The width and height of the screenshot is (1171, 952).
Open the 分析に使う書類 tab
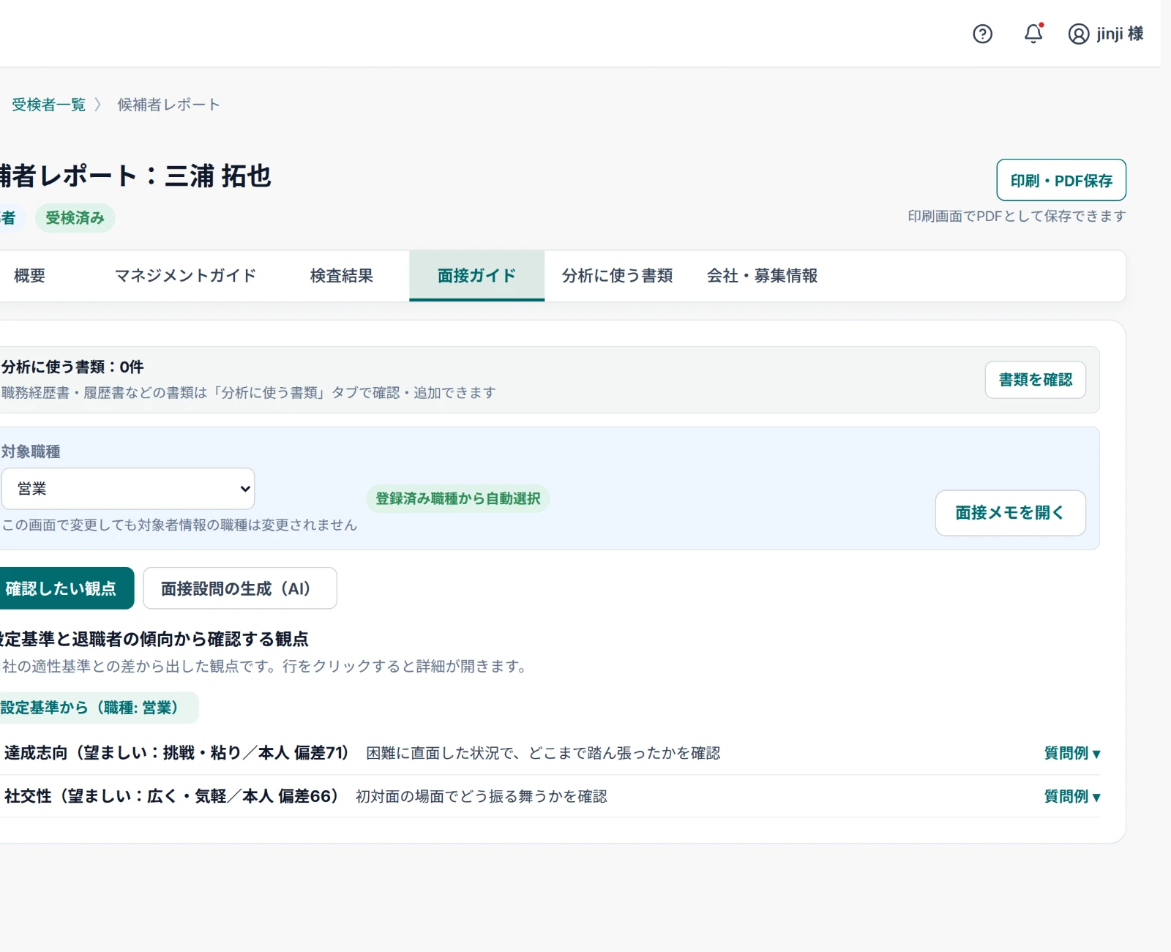(618, 276)
